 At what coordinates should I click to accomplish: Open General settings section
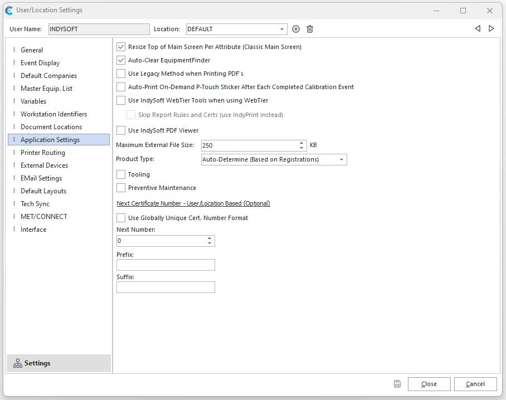click(59, 50)
